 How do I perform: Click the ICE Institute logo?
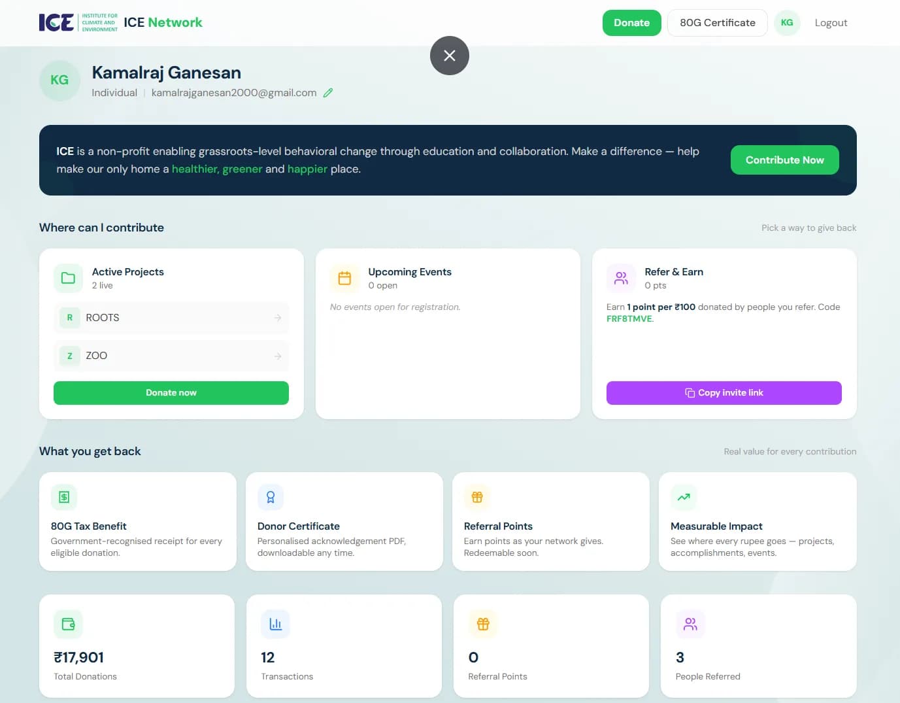[78, 22]
